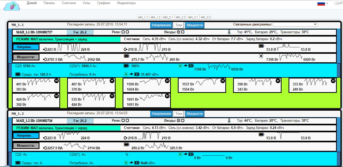Viewport: 343px width, 167px height.
Task: Click Fw: 26.2 field in МИ_1.1
Action: point(80,32)
